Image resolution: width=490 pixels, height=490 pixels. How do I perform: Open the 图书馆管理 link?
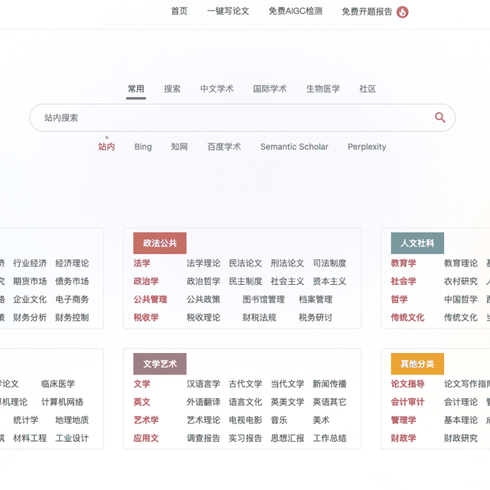pos(263,299)
